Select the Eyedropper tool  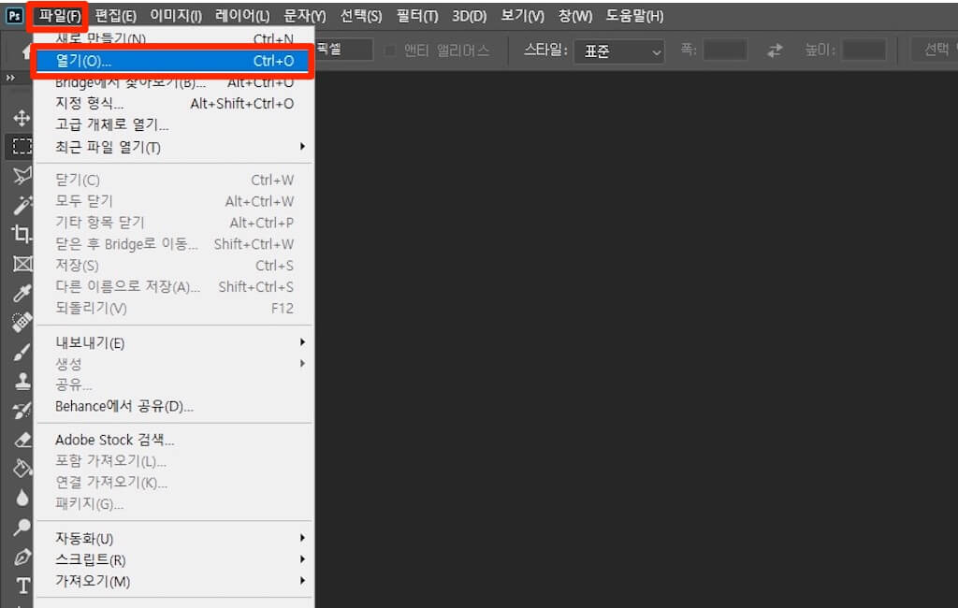point(22,293)
